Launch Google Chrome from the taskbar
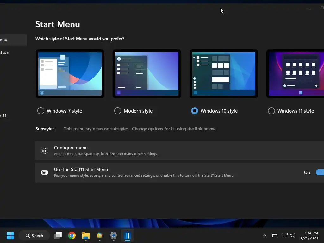This screenshot has height=243, width=324. pyautogui.click(x=72, y=235)
